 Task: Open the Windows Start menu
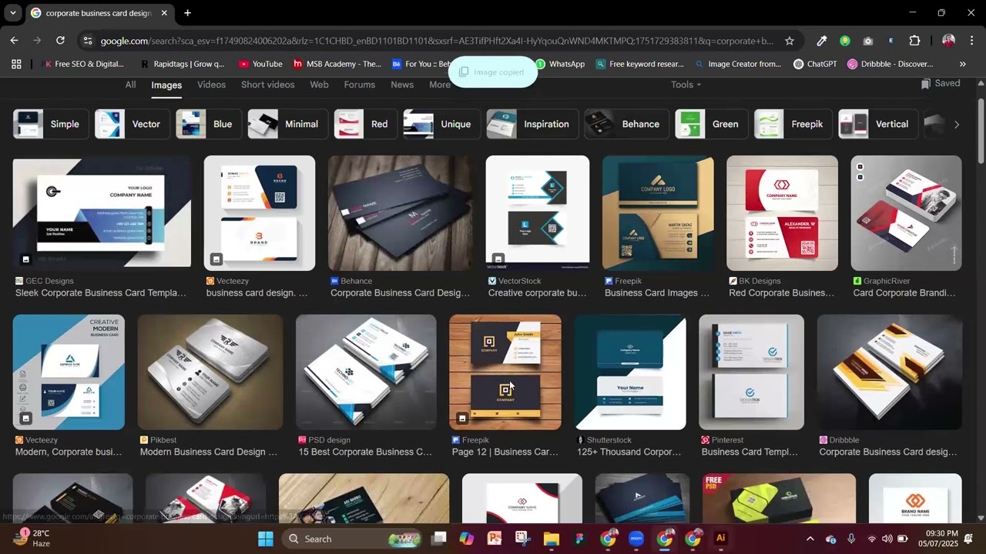266,539
